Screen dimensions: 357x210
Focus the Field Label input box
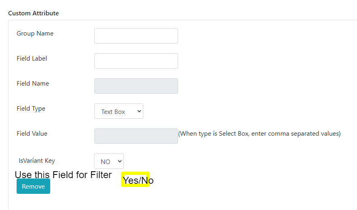[136, 61]
